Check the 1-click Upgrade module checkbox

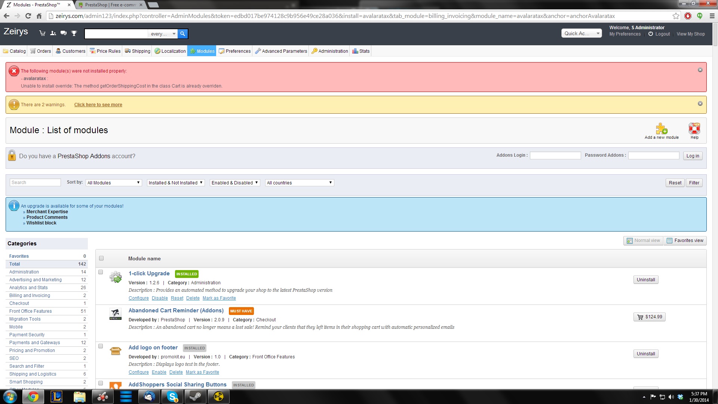tap(101, 272)
